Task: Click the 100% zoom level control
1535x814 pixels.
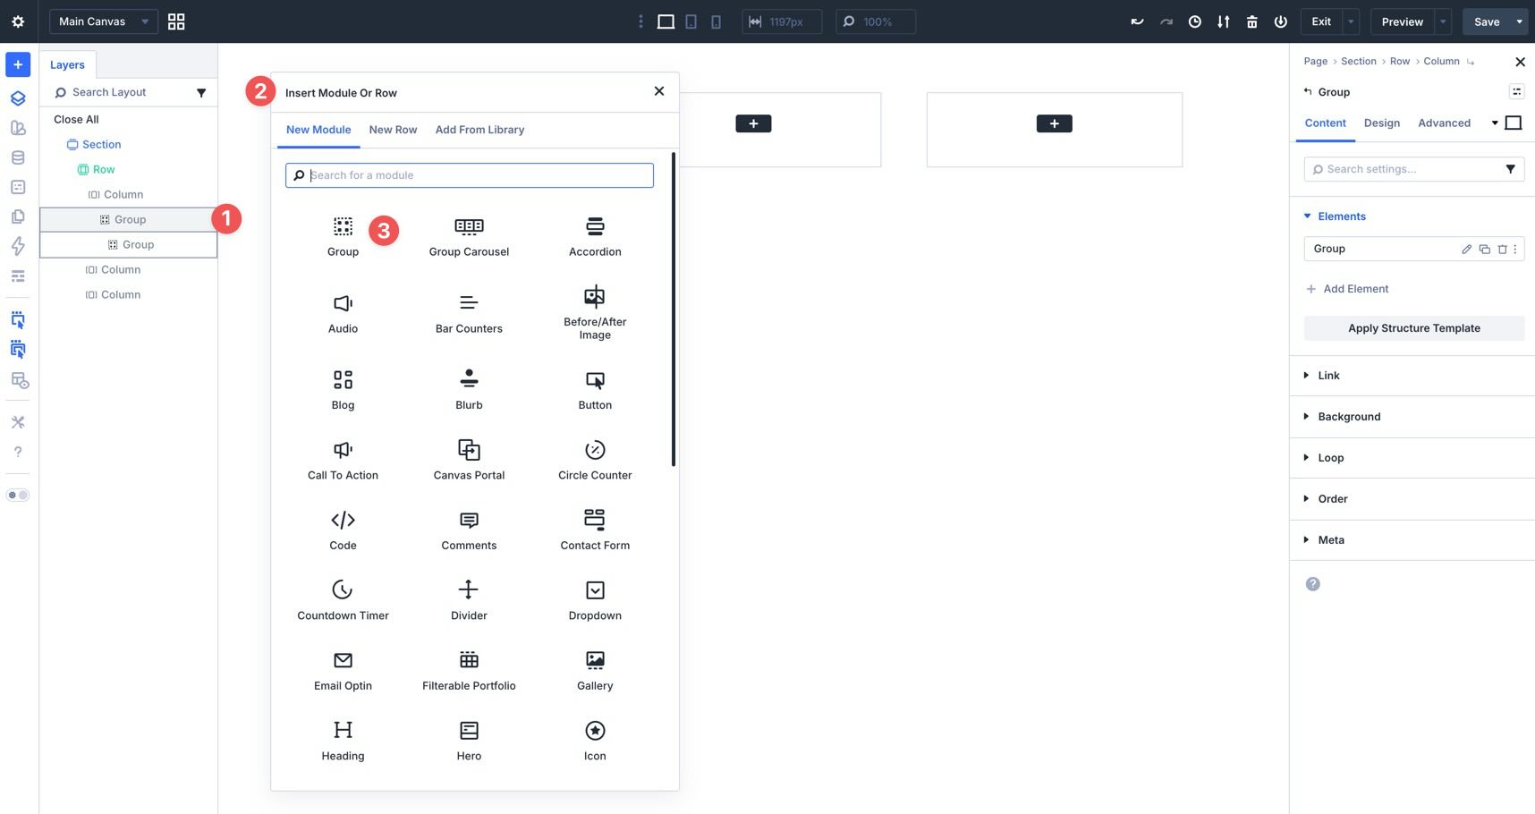Action: 875,21
